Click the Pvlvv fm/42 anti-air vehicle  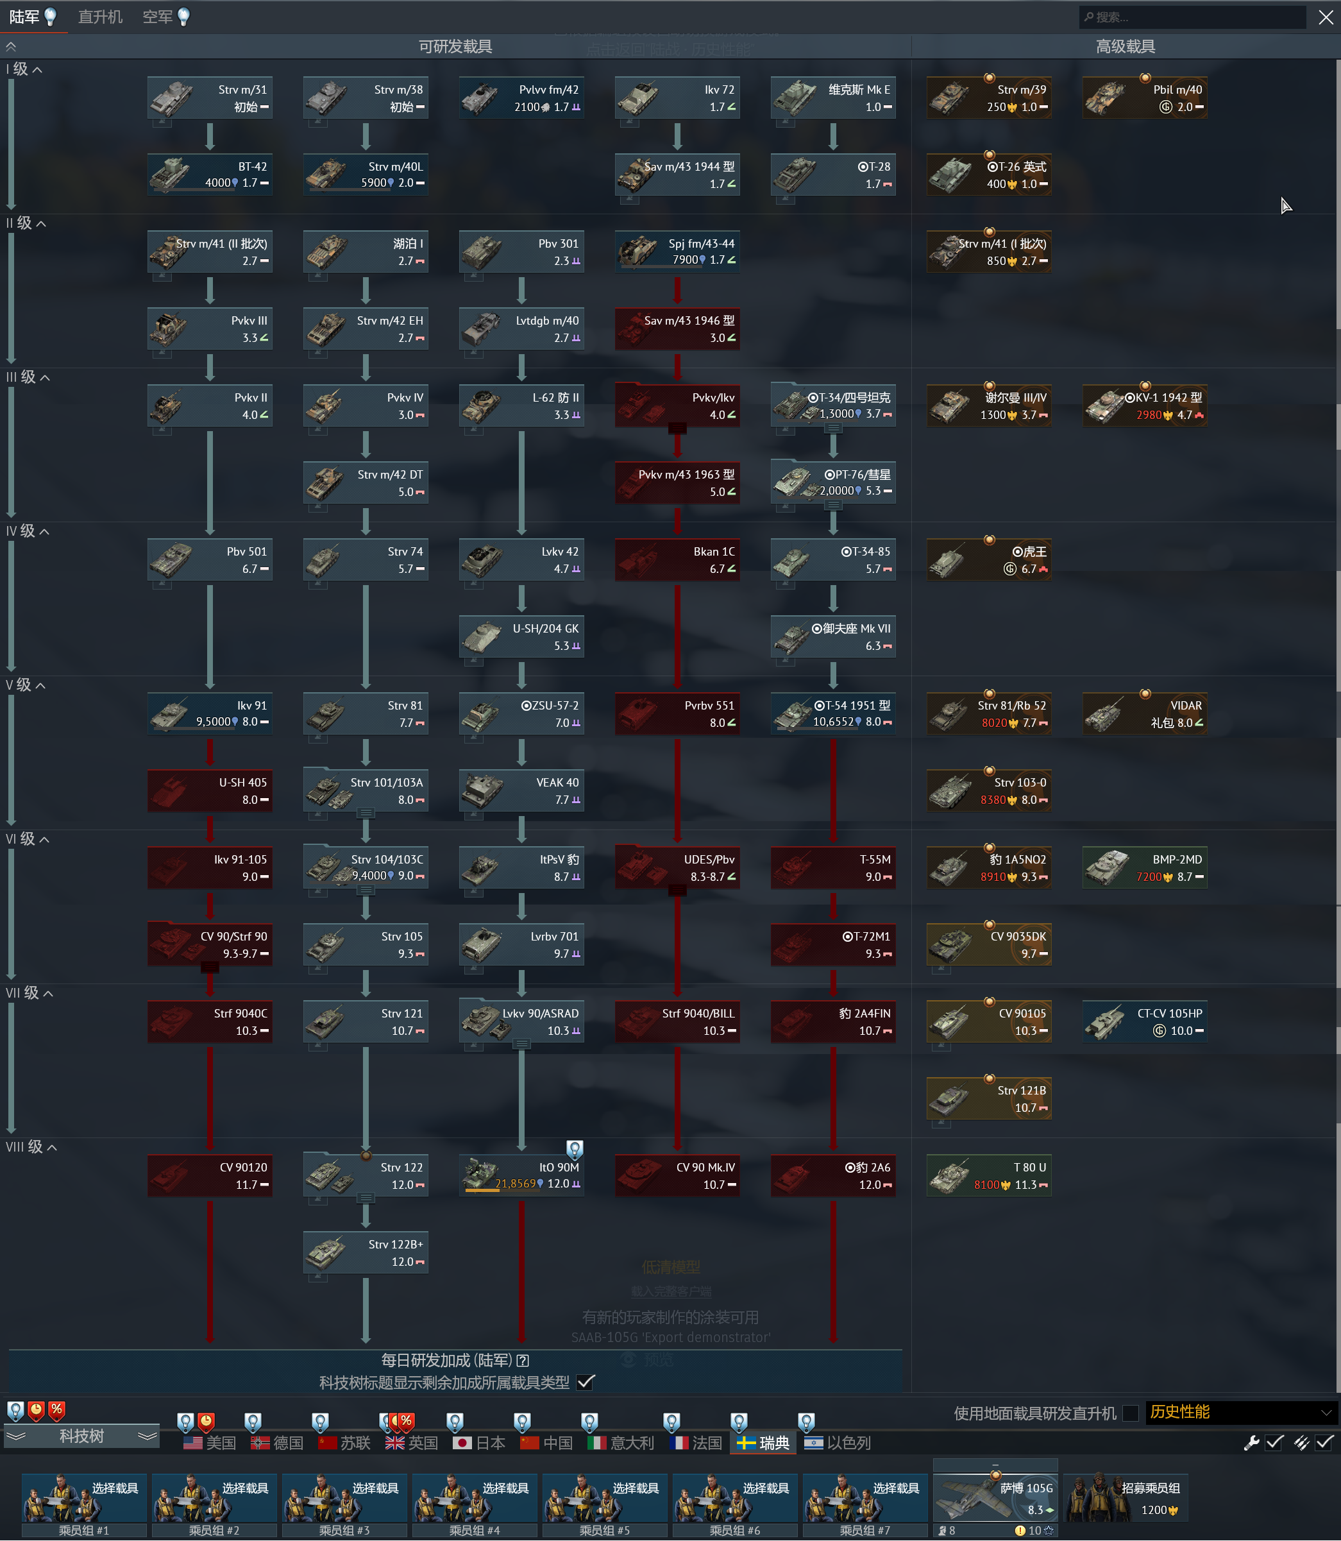pyautogui.click(x=521, y=98)
